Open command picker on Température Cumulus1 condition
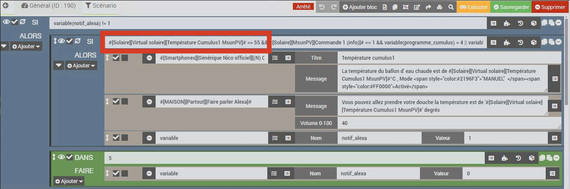The height and width of the screenshot is (189, 570). pos(493,42)
